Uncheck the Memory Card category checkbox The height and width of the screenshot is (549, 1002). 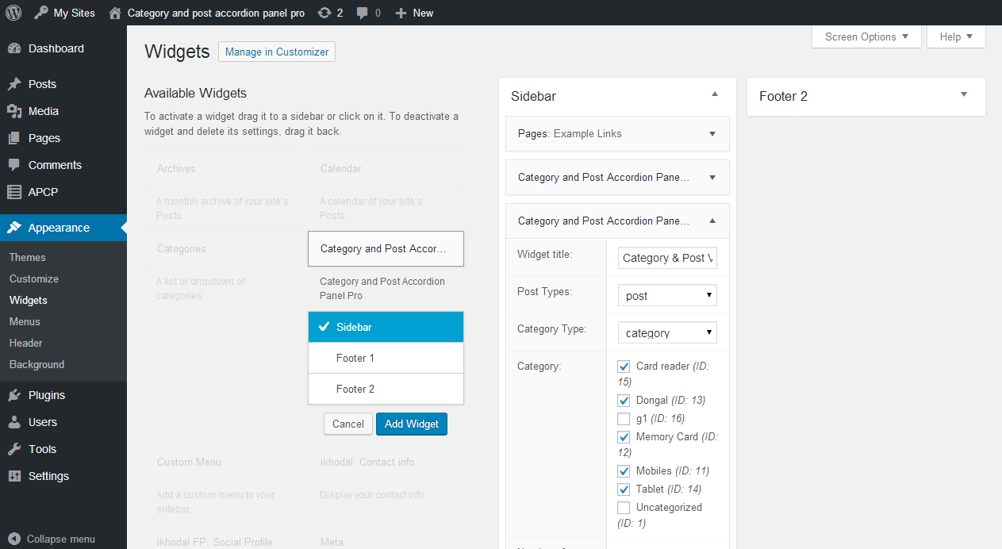point(624,437)
